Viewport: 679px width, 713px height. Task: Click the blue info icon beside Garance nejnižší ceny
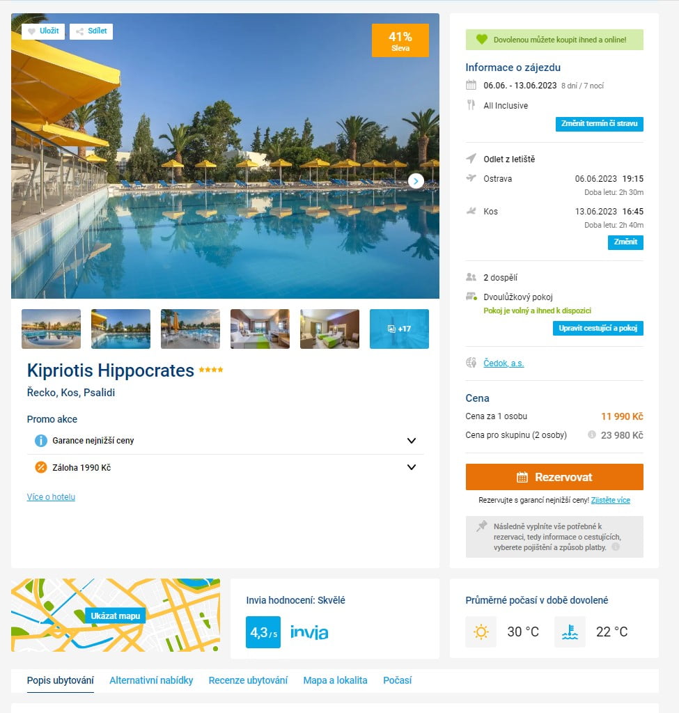[x=41, y=441]
